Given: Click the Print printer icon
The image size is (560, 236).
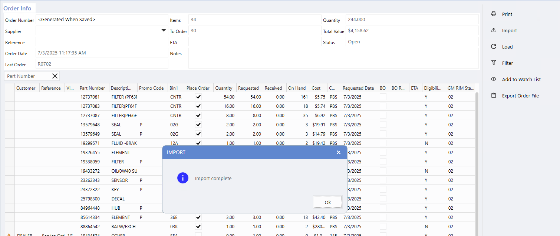Looking at the screenshot, I should 494,14.
